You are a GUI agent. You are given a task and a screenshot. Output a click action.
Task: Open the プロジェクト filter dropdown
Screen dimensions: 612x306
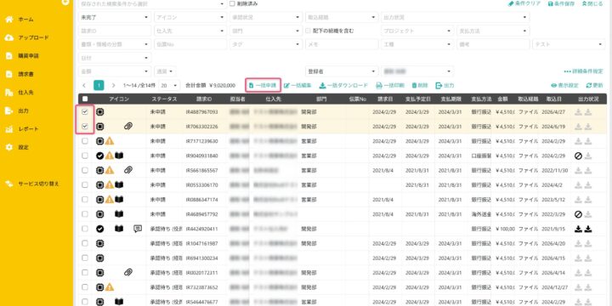417,31
